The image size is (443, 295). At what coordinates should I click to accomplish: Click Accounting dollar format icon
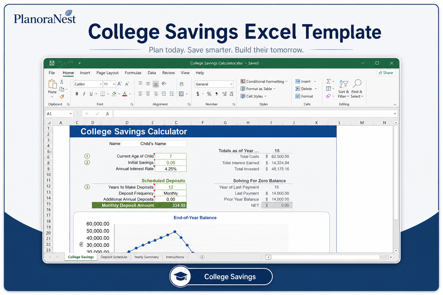coord(198,94)
